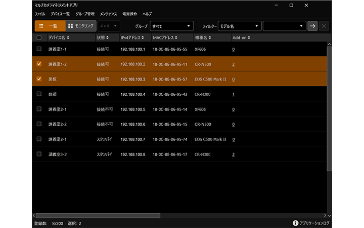
Task: Click the arrow apply filter button
Action: click(x=313, y=26)
